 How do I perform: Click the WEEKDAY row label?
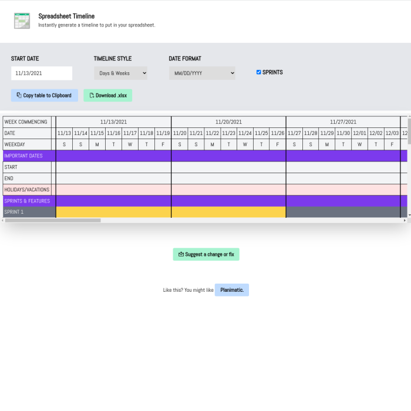pos(27,144)
